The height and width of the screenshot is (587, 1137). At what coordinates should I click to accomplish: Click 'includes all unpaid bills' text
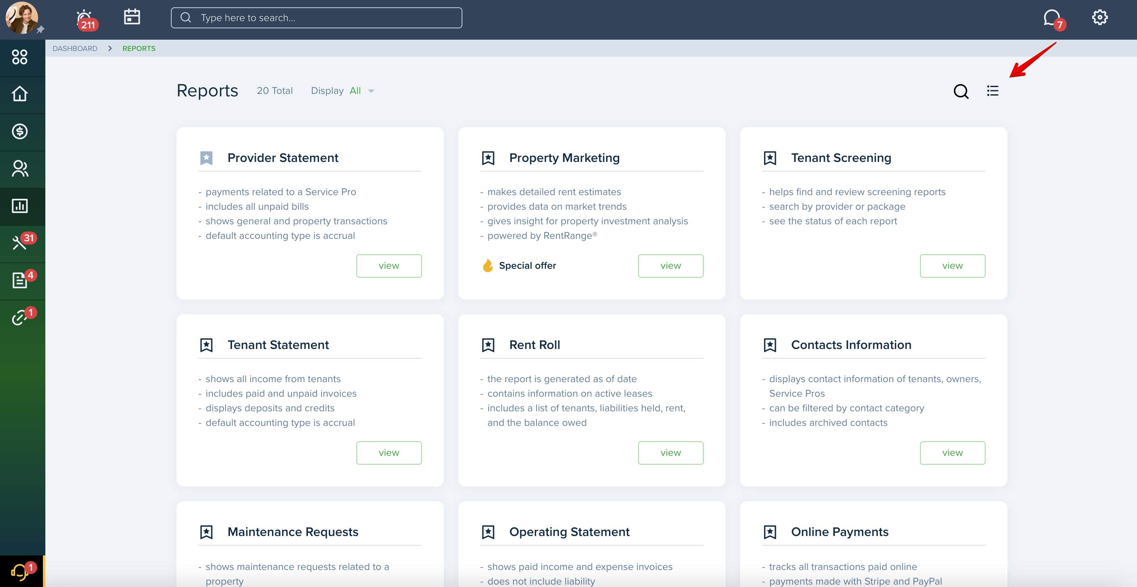click(x=257, y=206)
